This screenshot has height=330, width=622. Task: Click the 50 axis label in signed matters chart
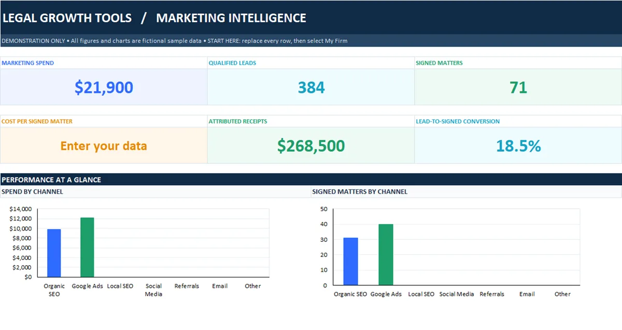coord(324,209)
